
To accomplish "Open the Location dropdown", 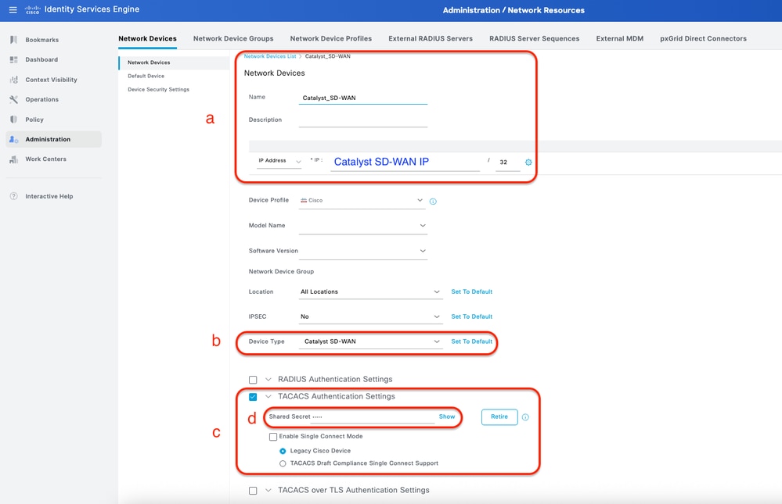I will click(370, 291).
